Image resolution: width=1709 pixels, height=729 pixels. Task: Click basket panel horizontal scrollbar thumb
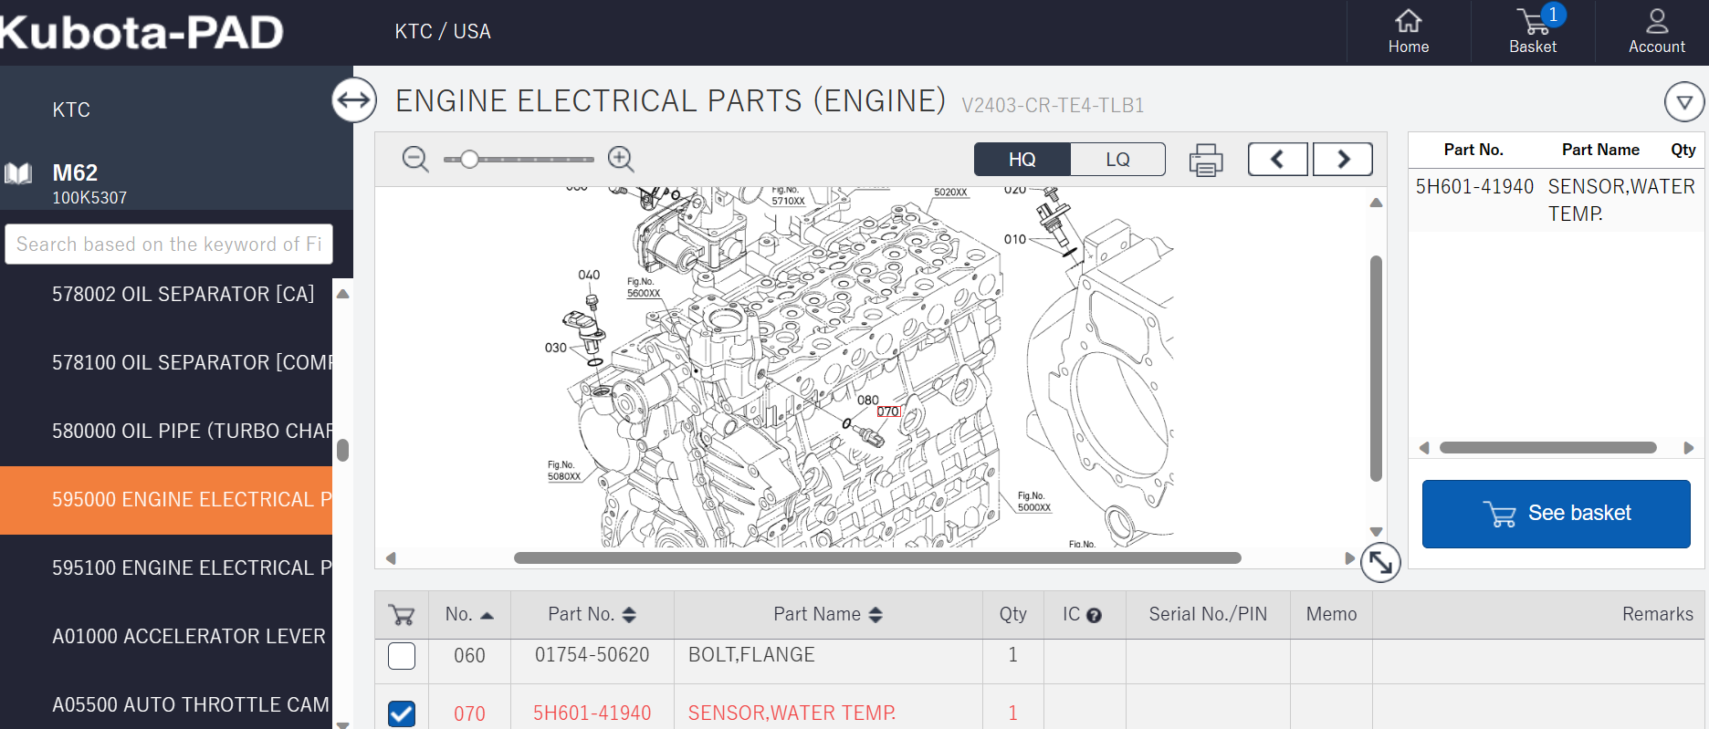pos(1548,448)
